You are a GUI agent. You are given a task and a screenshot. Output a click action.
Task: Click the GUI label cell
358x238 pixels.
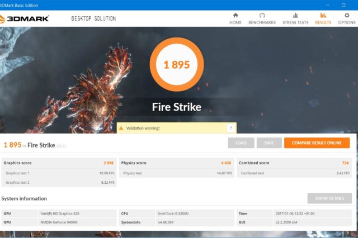255,222
